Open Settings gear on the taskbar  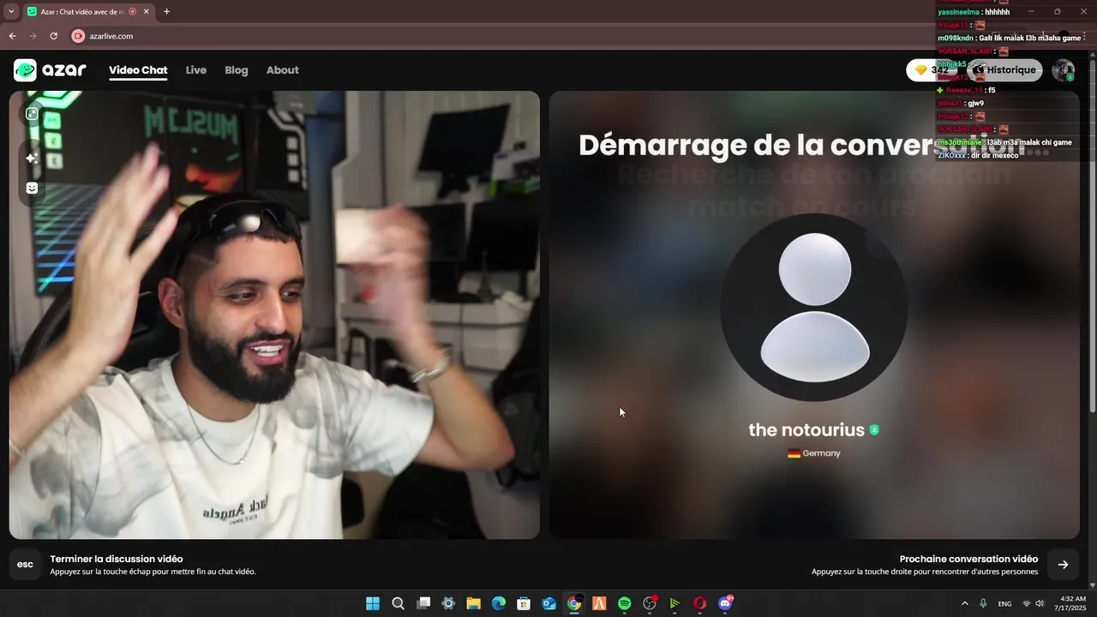click(x=448, y=603)
